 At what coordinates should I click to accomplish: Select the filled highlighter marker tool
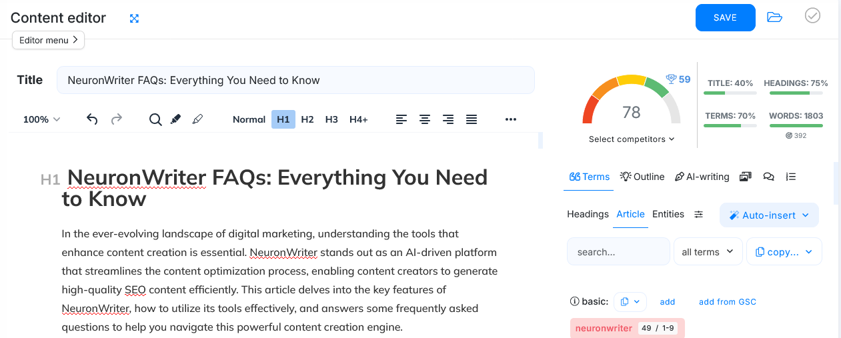(x=175, y=119)
